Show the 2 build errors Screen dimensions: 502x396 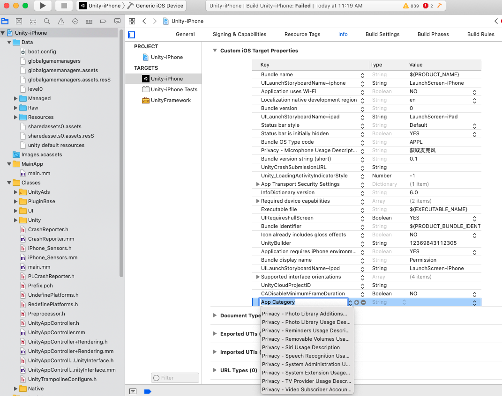point(428,6)
